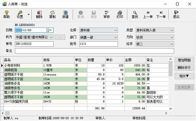Click the 保存 save disk icon
196x121 pixels.
point(94,14)
